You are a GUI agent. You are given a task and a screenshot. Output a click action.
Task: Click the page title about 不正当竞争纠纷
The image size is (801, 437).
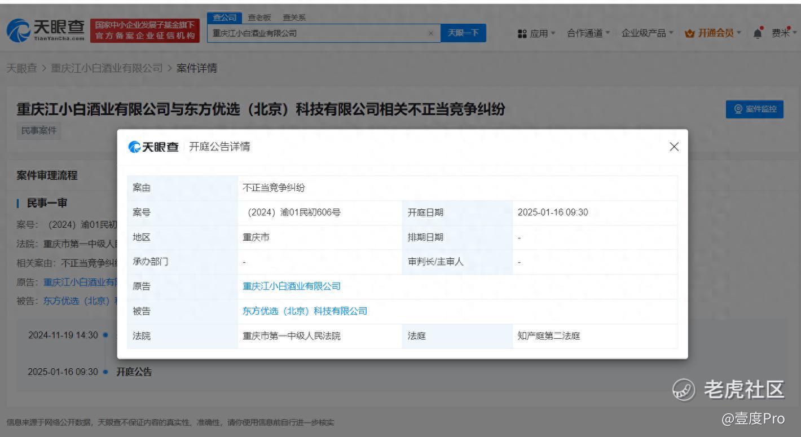coord(261,109)
